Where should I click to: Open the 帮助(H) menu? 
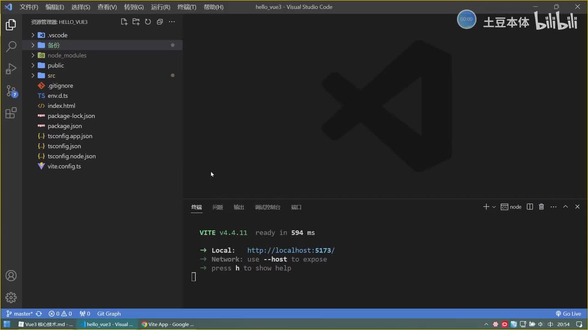click(x=213, y=7)
